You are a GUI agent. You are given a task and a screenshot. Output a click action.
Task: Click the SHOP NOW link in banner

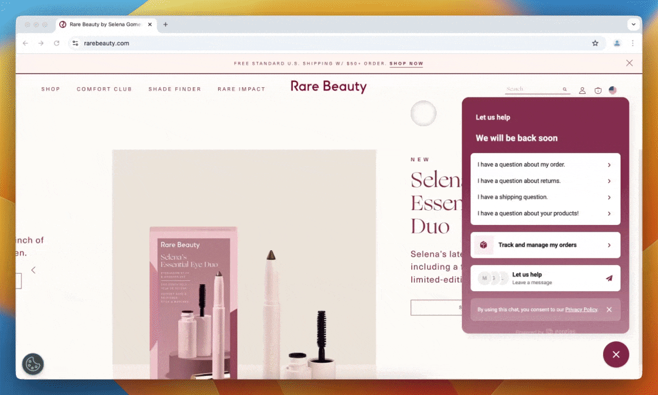[x=406, y=64]
